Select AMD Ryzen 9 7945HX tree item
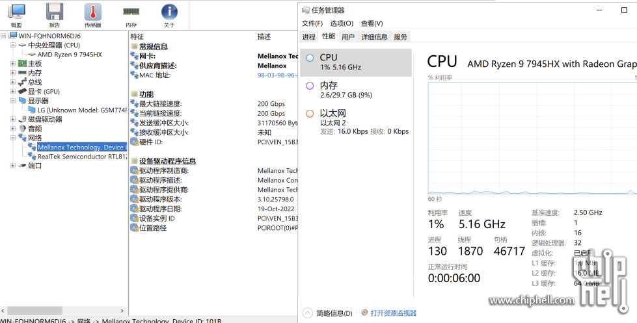The width and height of the screenshot is (637, 323). (69, 55)
